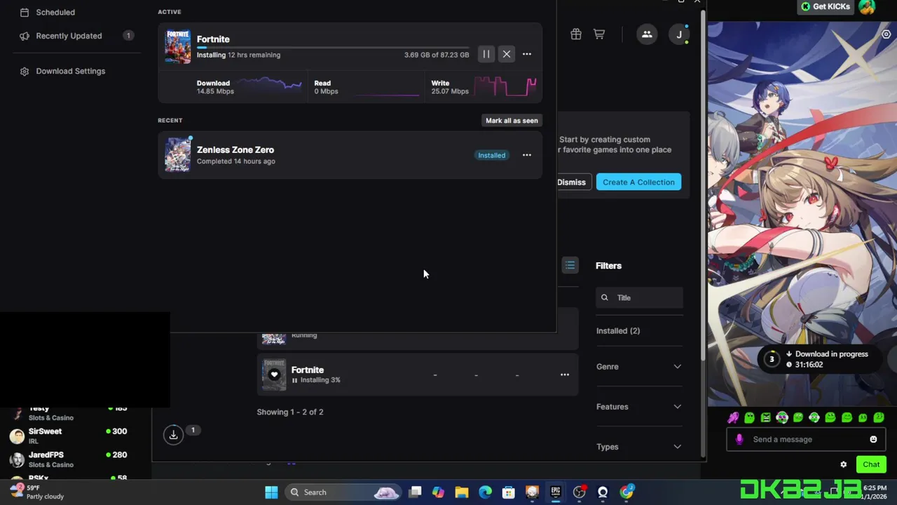Toggle favorite heart on the Fortnite library row
897x505 pixels.
274,375
